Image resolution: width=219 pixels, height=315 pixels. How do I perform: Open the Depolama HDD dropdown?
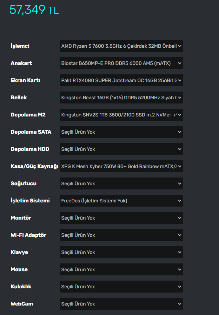click(121, 149)
